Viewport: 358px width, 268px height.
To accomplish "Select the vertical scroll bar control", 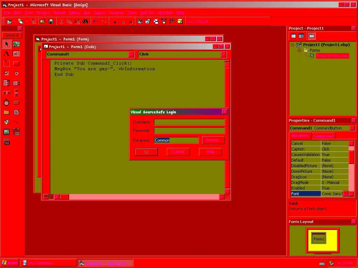I will click(16, 93).
